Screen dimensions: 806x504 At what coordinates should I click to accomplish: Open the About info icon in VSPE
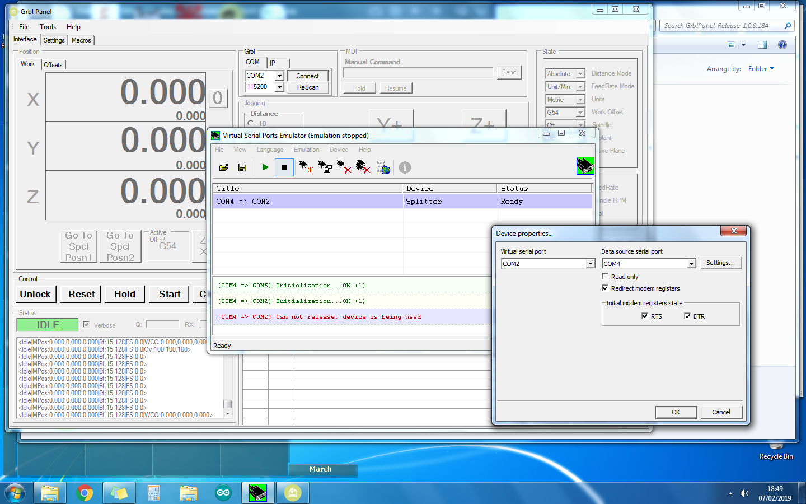[x=405, y=167]
